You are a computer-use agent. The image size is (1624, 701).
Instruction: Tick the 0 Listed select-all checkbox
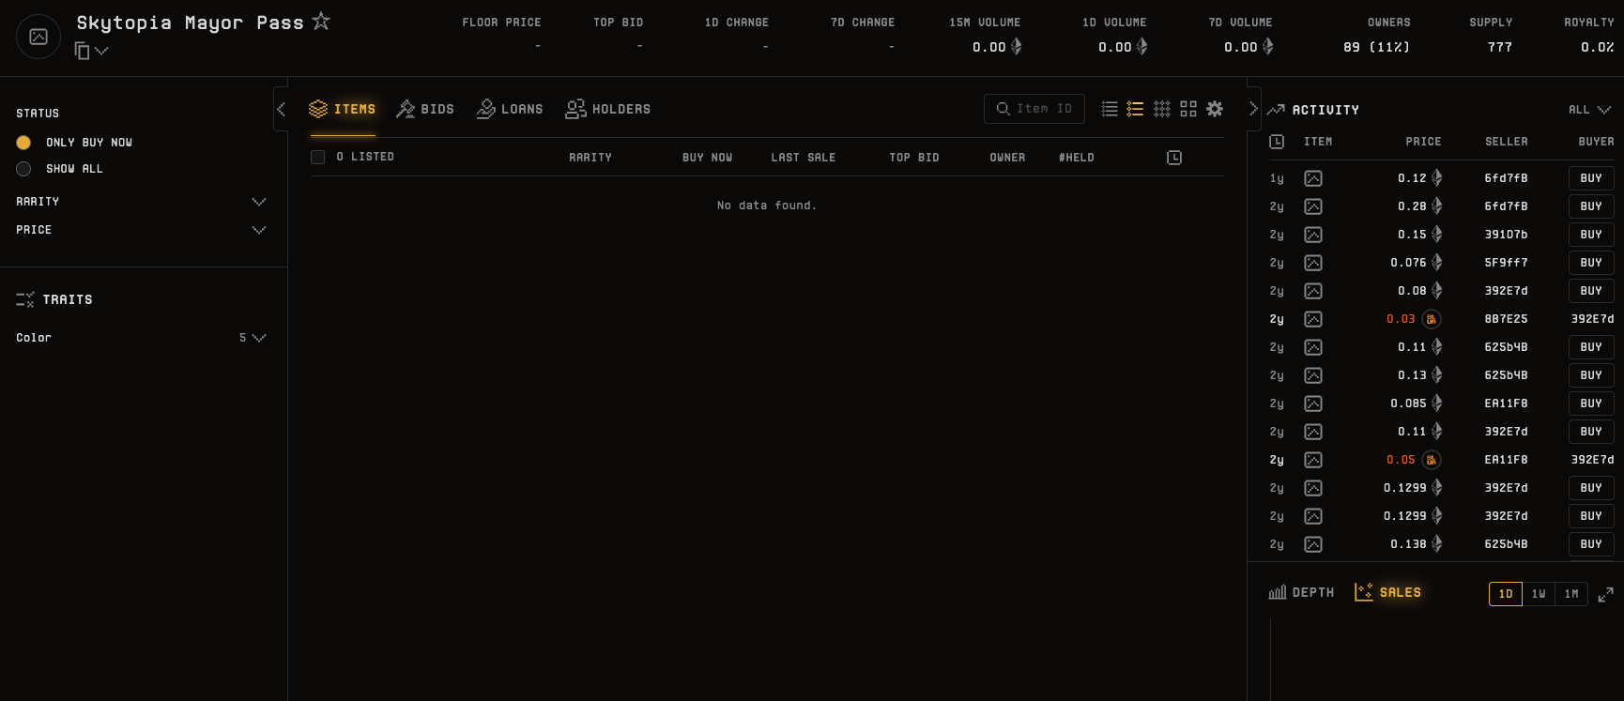pos(317,157)
